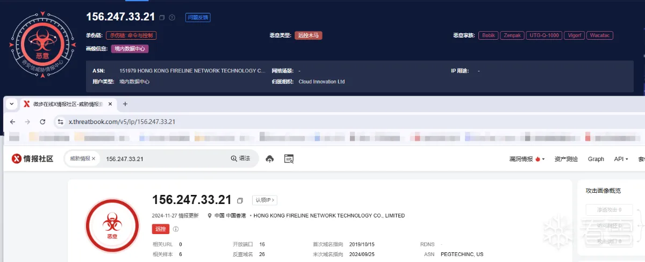Remove the 威胁情报 search filter chip
This screenshot has width=645, height=262.
(94, 159)
